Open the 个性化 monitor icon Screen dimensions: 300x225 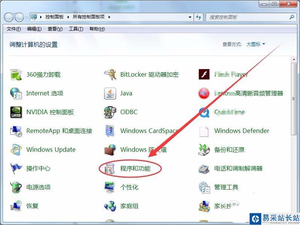pyautogui.click(x=110, y=187)
